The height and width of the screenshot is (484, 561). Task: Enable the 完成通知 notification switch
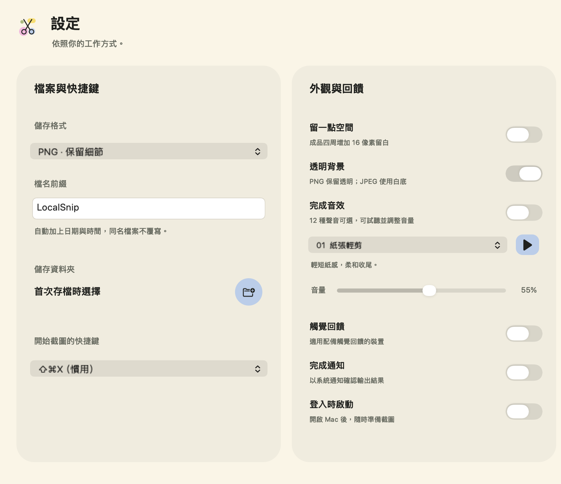pos(524,373)
